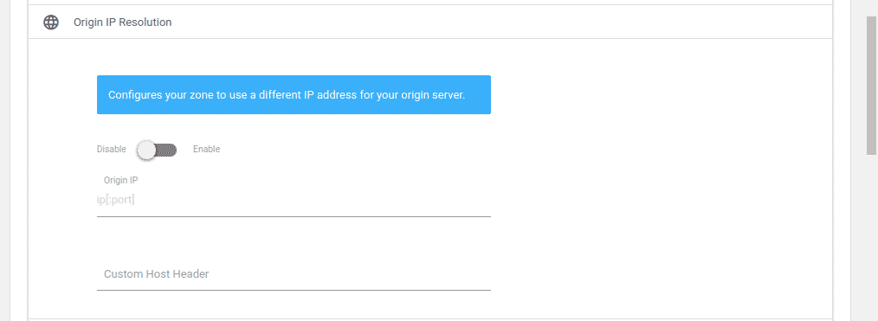Click the scrollbar track below the thumb
The height and width of the screenshot is (321, 878).
(872, 238)
